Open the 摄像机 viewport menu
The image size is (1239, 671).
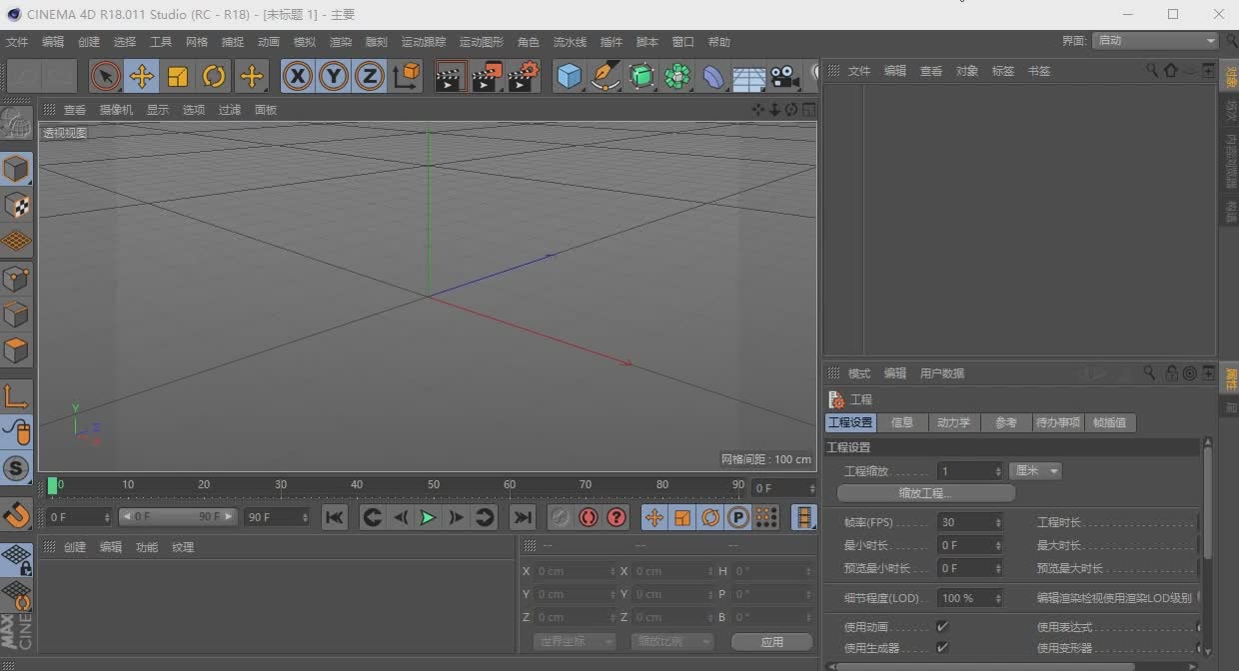click(x=116, y=110)
